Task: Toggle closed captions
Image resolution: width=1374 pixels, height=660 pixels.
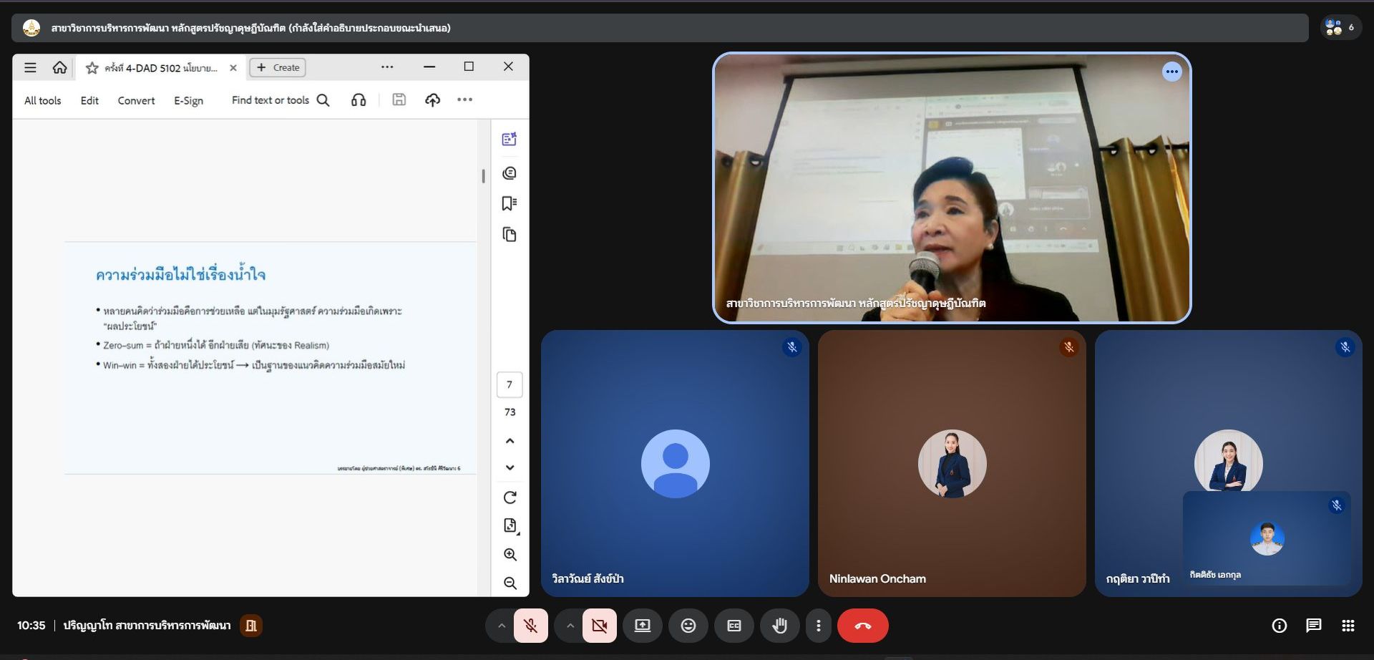Action: (734, 626)
